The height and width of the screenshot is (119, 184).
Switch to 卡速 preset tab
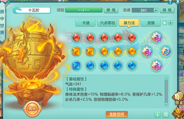point(85,23)
